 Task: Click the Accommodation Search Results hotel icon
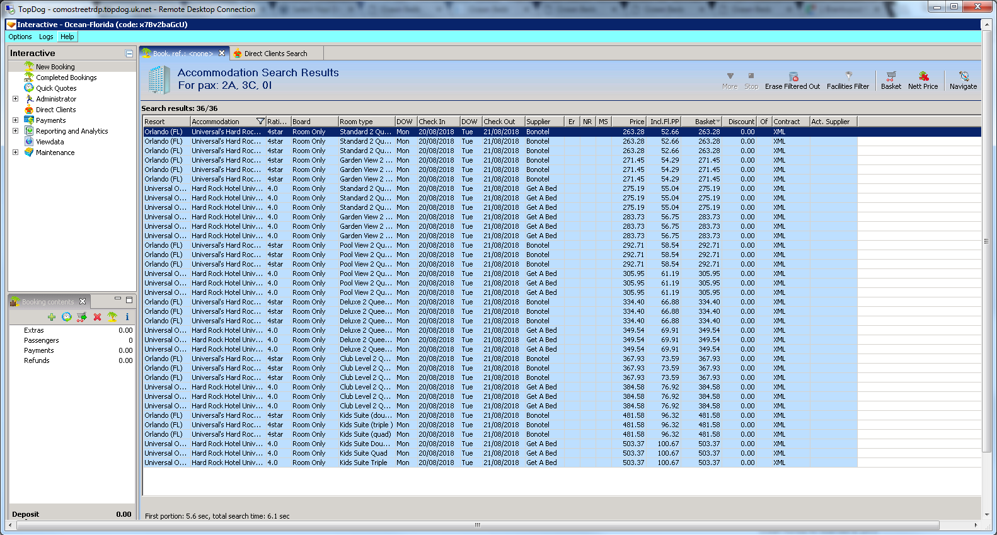coord(159,79)
